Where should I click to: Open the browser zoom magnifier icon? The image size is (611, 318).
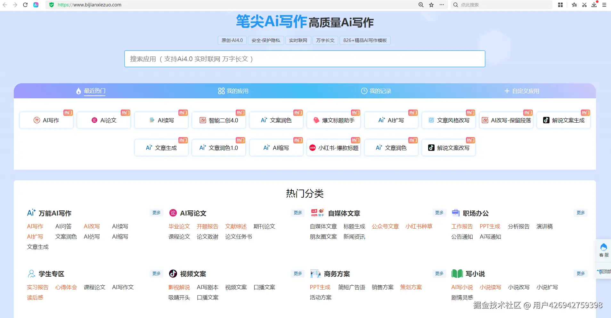click(421, 5)
